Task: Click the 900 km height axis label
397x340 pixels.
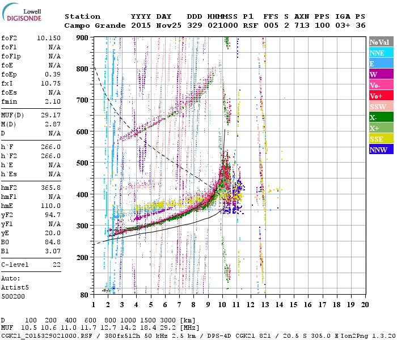Action: coord(82,38)
